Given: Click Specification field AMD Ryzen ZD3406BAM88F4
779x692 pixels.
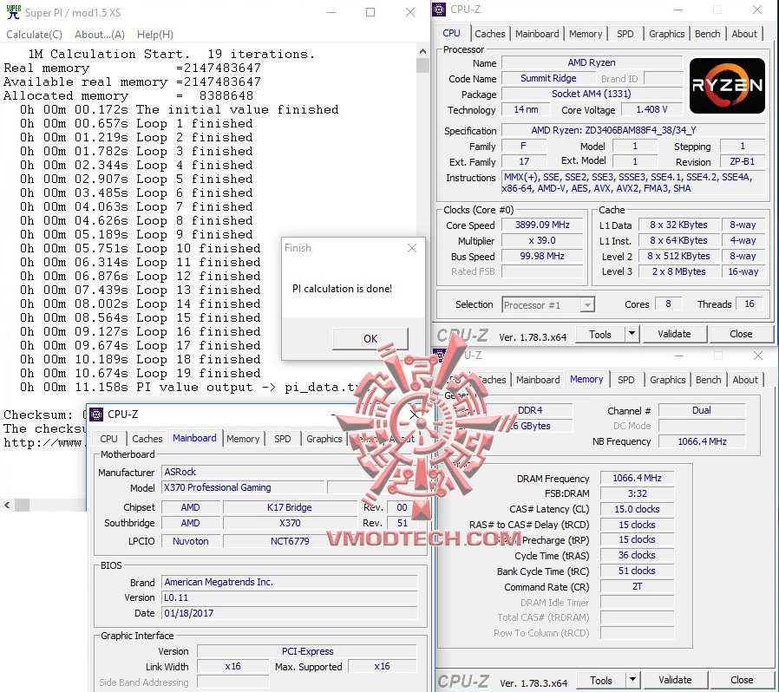Looking at the screenshot, I should (633, 130).
